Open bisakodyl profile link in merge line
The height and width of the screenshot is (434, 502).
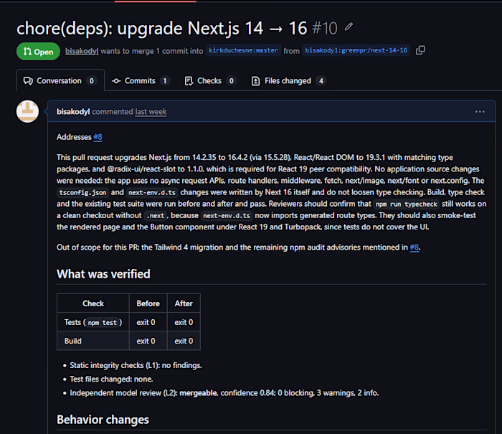pyautogui.click(x=82, y=51)
